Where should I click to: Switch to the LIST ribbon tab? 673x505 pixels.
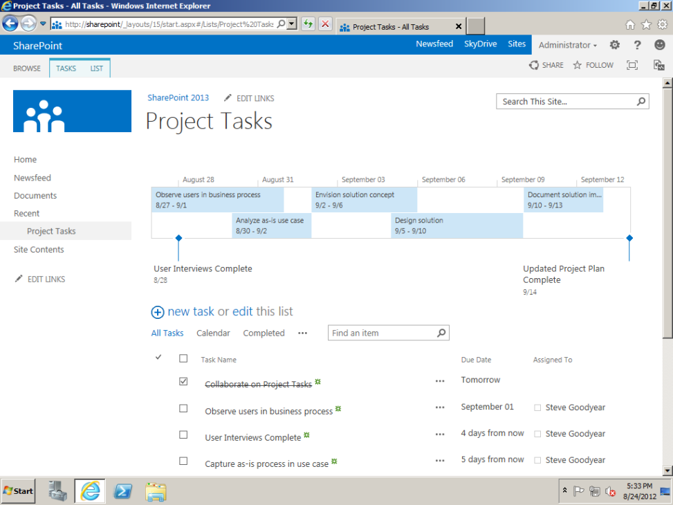click(98, 68)
